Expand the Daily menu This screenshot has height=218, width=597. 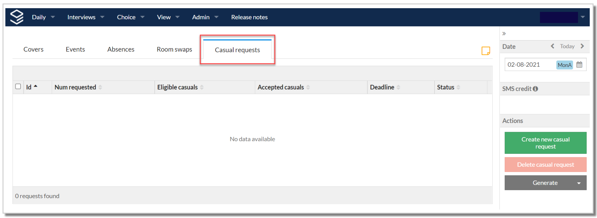coord(43,17)
